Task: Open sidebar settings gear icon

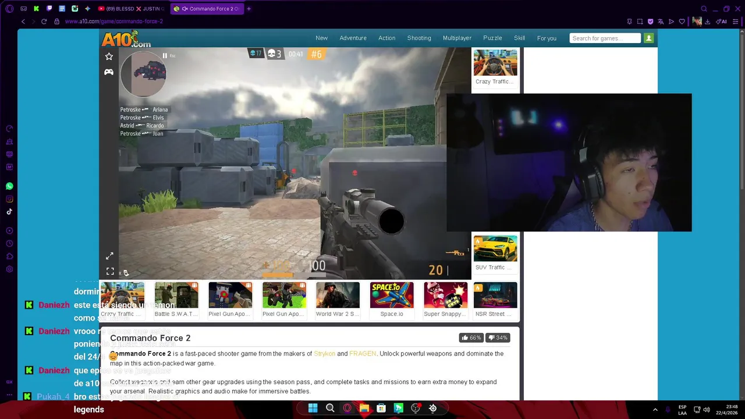Action: pyautogui.click(x=9, y=269)
